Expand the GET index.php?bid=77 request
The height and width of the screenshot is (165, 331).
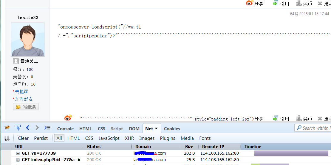pyautogui.click(x=18, y=160)
